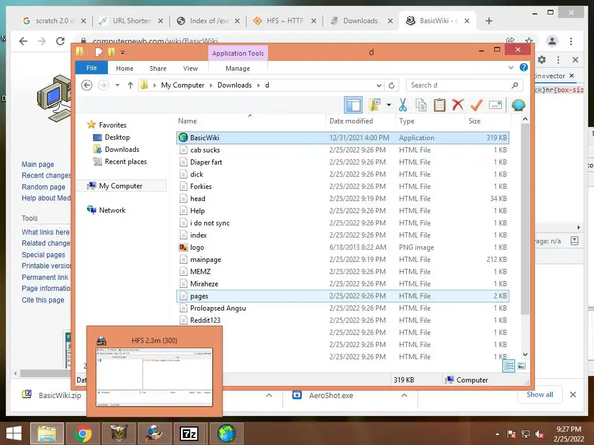Viewport: 594px width, 445px height.
Task: Select the logo PNG image file
Action: [342, 247]
